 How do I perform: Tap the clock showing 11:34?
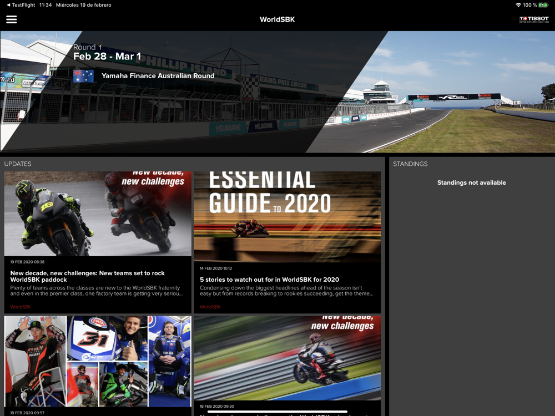coord(46,5)
